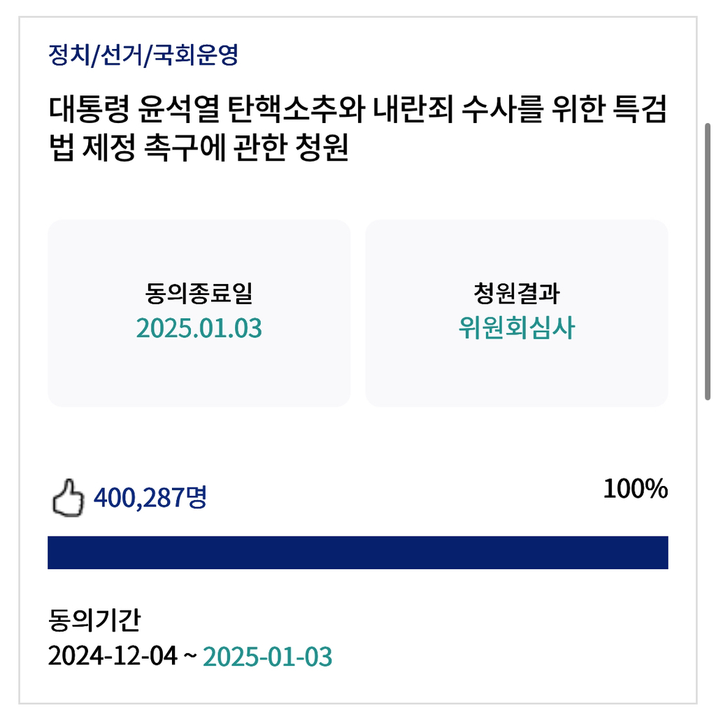Open the 정치/선거/국회운영 category link
This screenshot has height=721, width=716.
pyautogui.click(x=143, y=55)
